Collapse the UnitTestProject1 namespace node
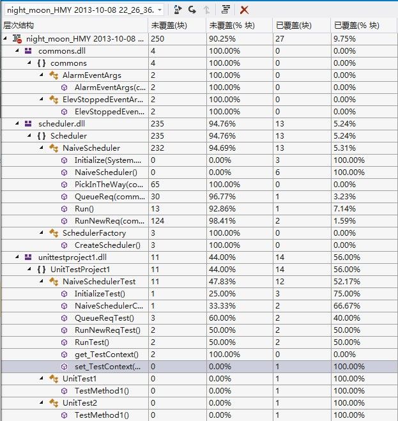Screen dimensions: 398x421 click(x=29, y=269)
